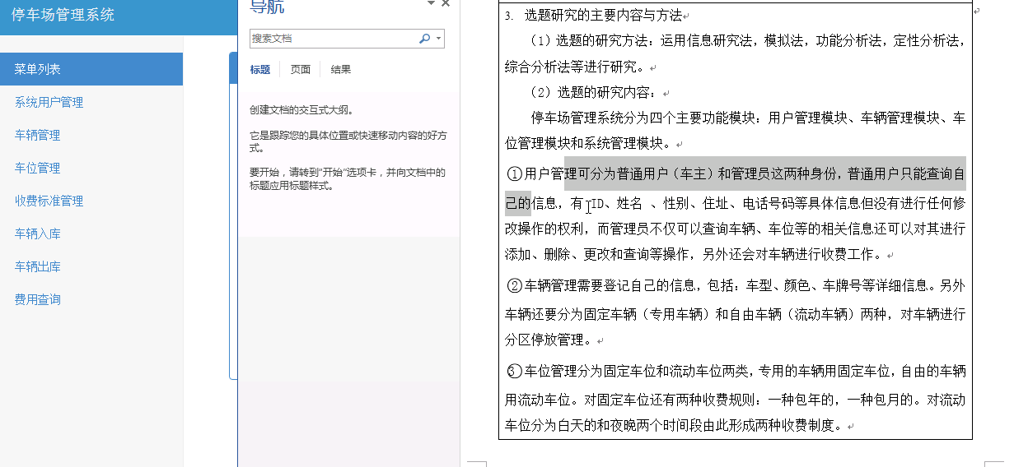Click text ③车位管理分为固定车位和流动车位
This screenshot has width=1014, height=467.
pos(628,371)
